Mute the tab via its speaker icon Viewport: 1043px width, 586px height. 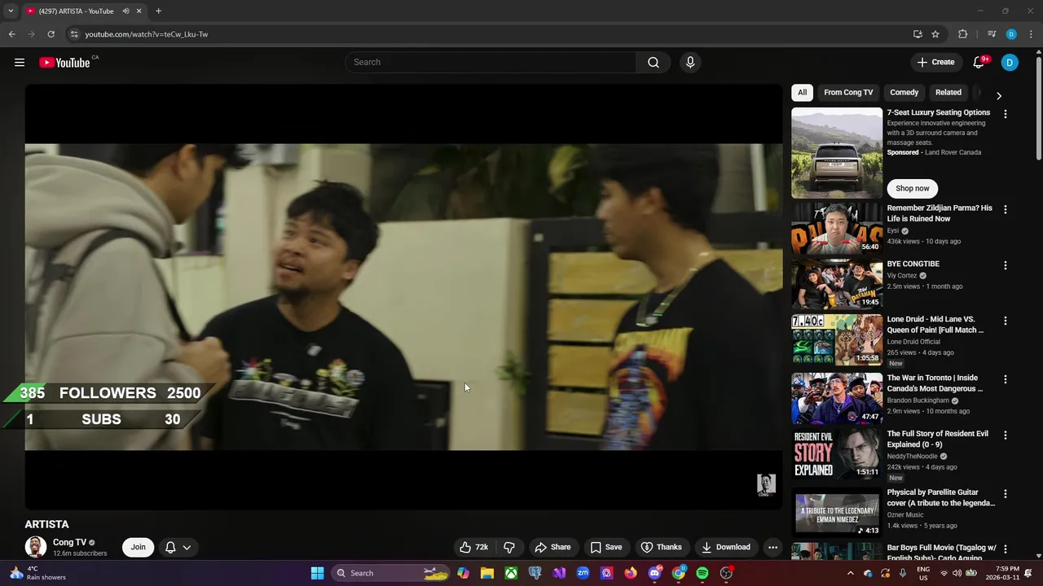point(125,11)
